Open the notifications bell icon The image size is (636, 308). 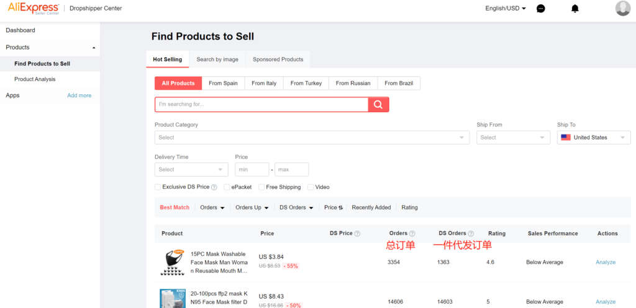pos(575,9)
